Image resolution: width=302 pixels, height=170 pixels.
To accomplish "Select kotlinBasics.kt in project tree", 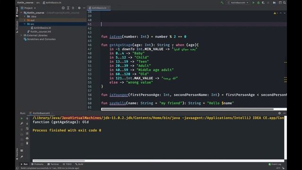I will (x=41, y=28).
